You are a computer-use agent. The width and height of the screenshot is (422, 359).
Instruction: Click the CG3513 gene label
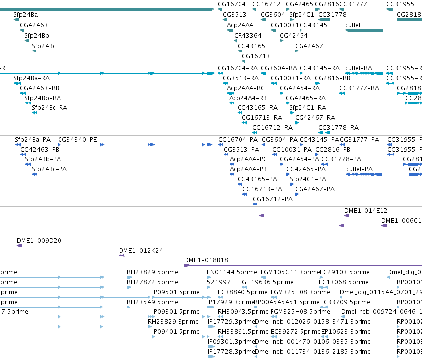235,15
